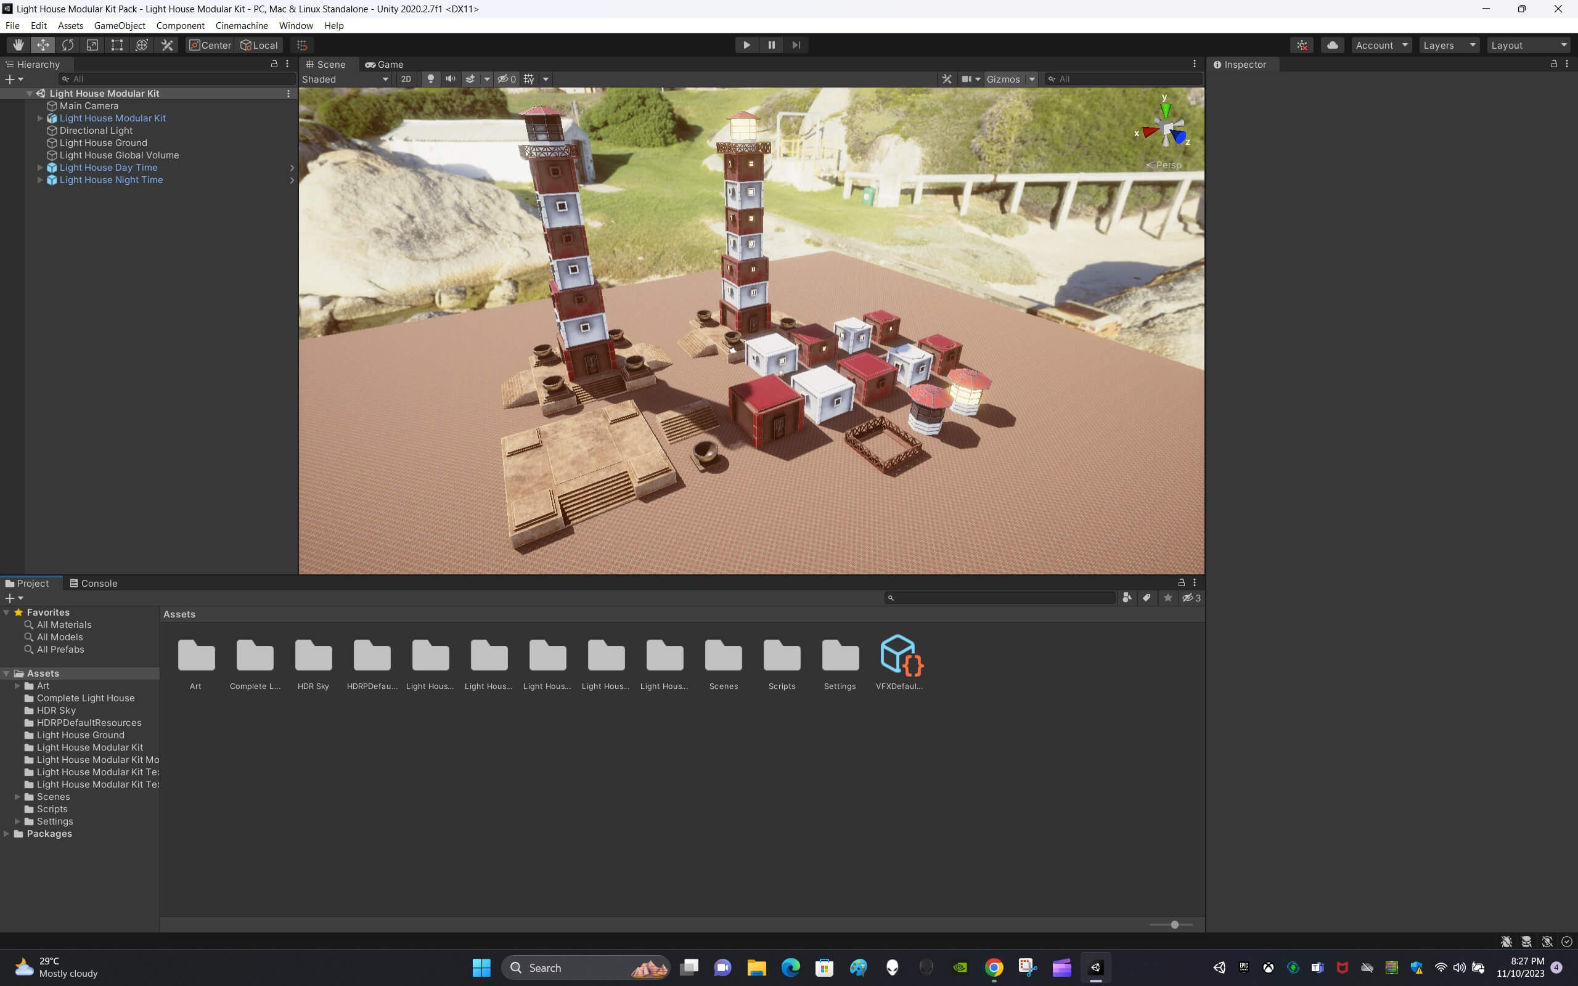Select the Rect transform tool
The height and width of the screenshot is (986, 1578).
click(117, 45)
